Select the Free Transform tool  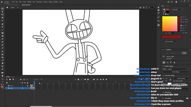[x=2, y=15]
